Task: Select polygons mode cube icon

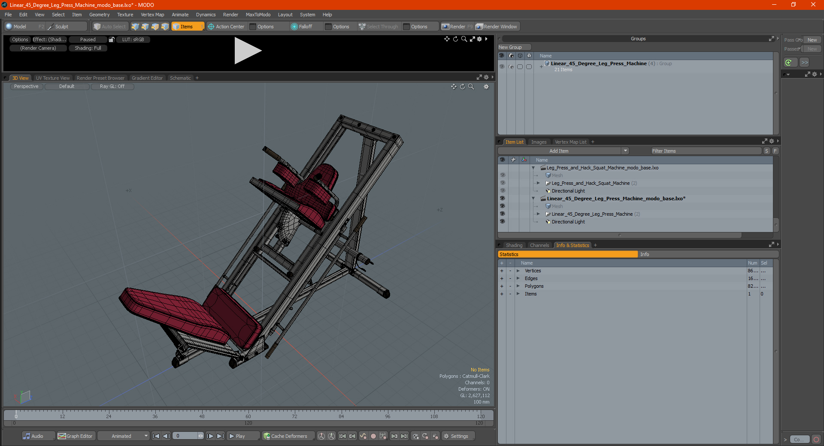Action: 155,27
